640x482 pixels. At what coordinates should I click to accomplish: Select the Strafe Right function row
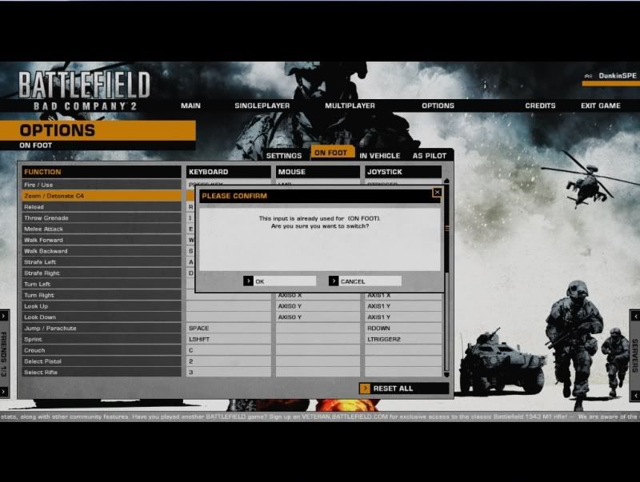[x=102, y=273]
